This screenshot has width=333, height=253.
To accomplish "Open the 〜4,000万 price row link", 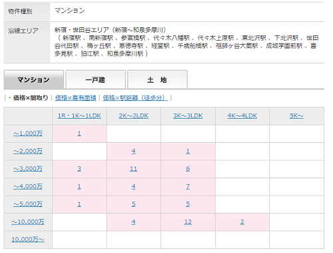I will [28, 186].
